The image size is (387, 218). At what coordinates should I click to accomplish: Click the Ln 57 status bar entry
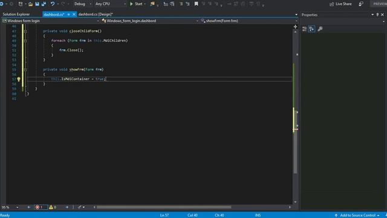pos(164,216)
